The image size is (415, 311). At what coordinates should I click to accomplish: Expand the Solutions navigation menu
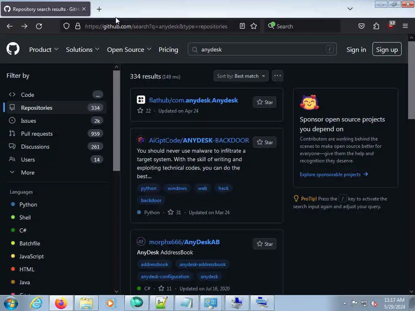coord(83,49)
